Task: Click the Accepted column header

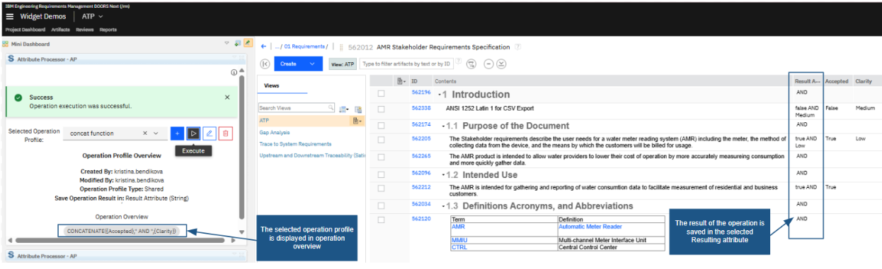Action: click(x=837, y=81)
